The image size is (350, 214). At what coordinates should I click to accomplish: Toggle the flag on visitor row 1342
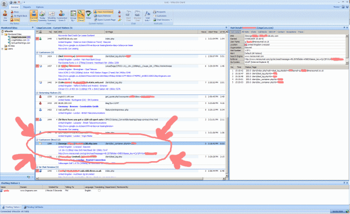[37, 171]
